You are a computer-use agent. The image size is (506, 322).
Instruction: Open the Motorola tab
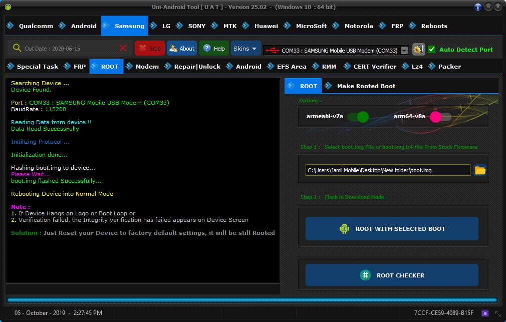pyautogui.click(x=353, y=26)
